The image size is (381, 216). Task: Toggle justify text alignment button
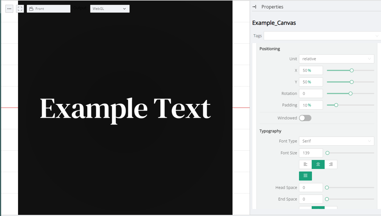point(305,176)
